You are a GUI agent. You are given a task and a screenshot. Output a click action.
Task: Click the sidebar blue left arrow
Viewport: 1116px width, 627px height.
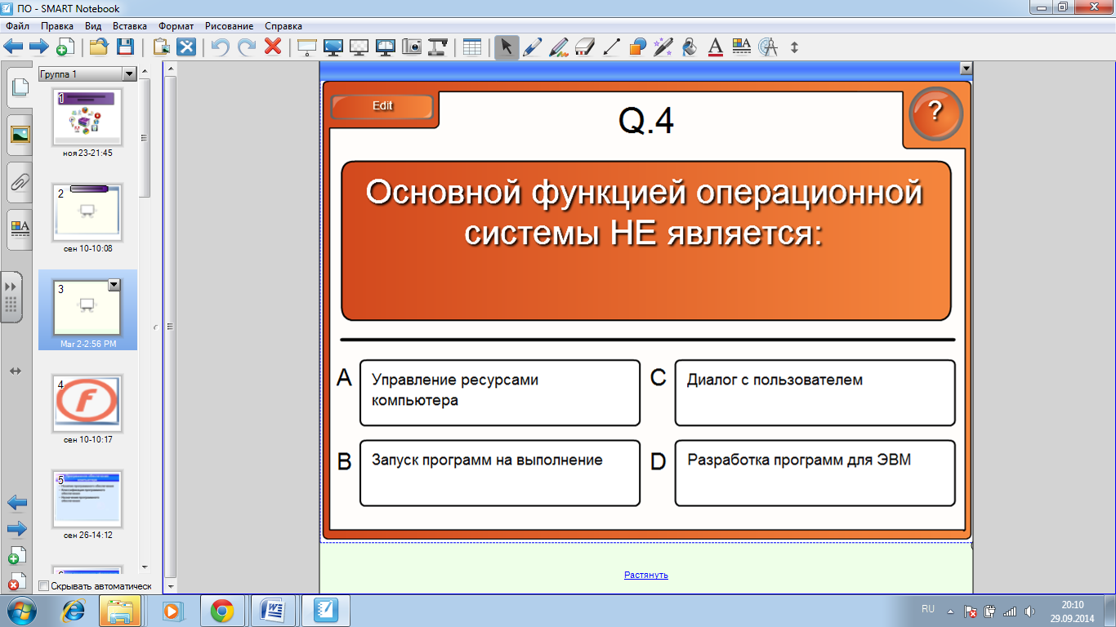point(17,502)
